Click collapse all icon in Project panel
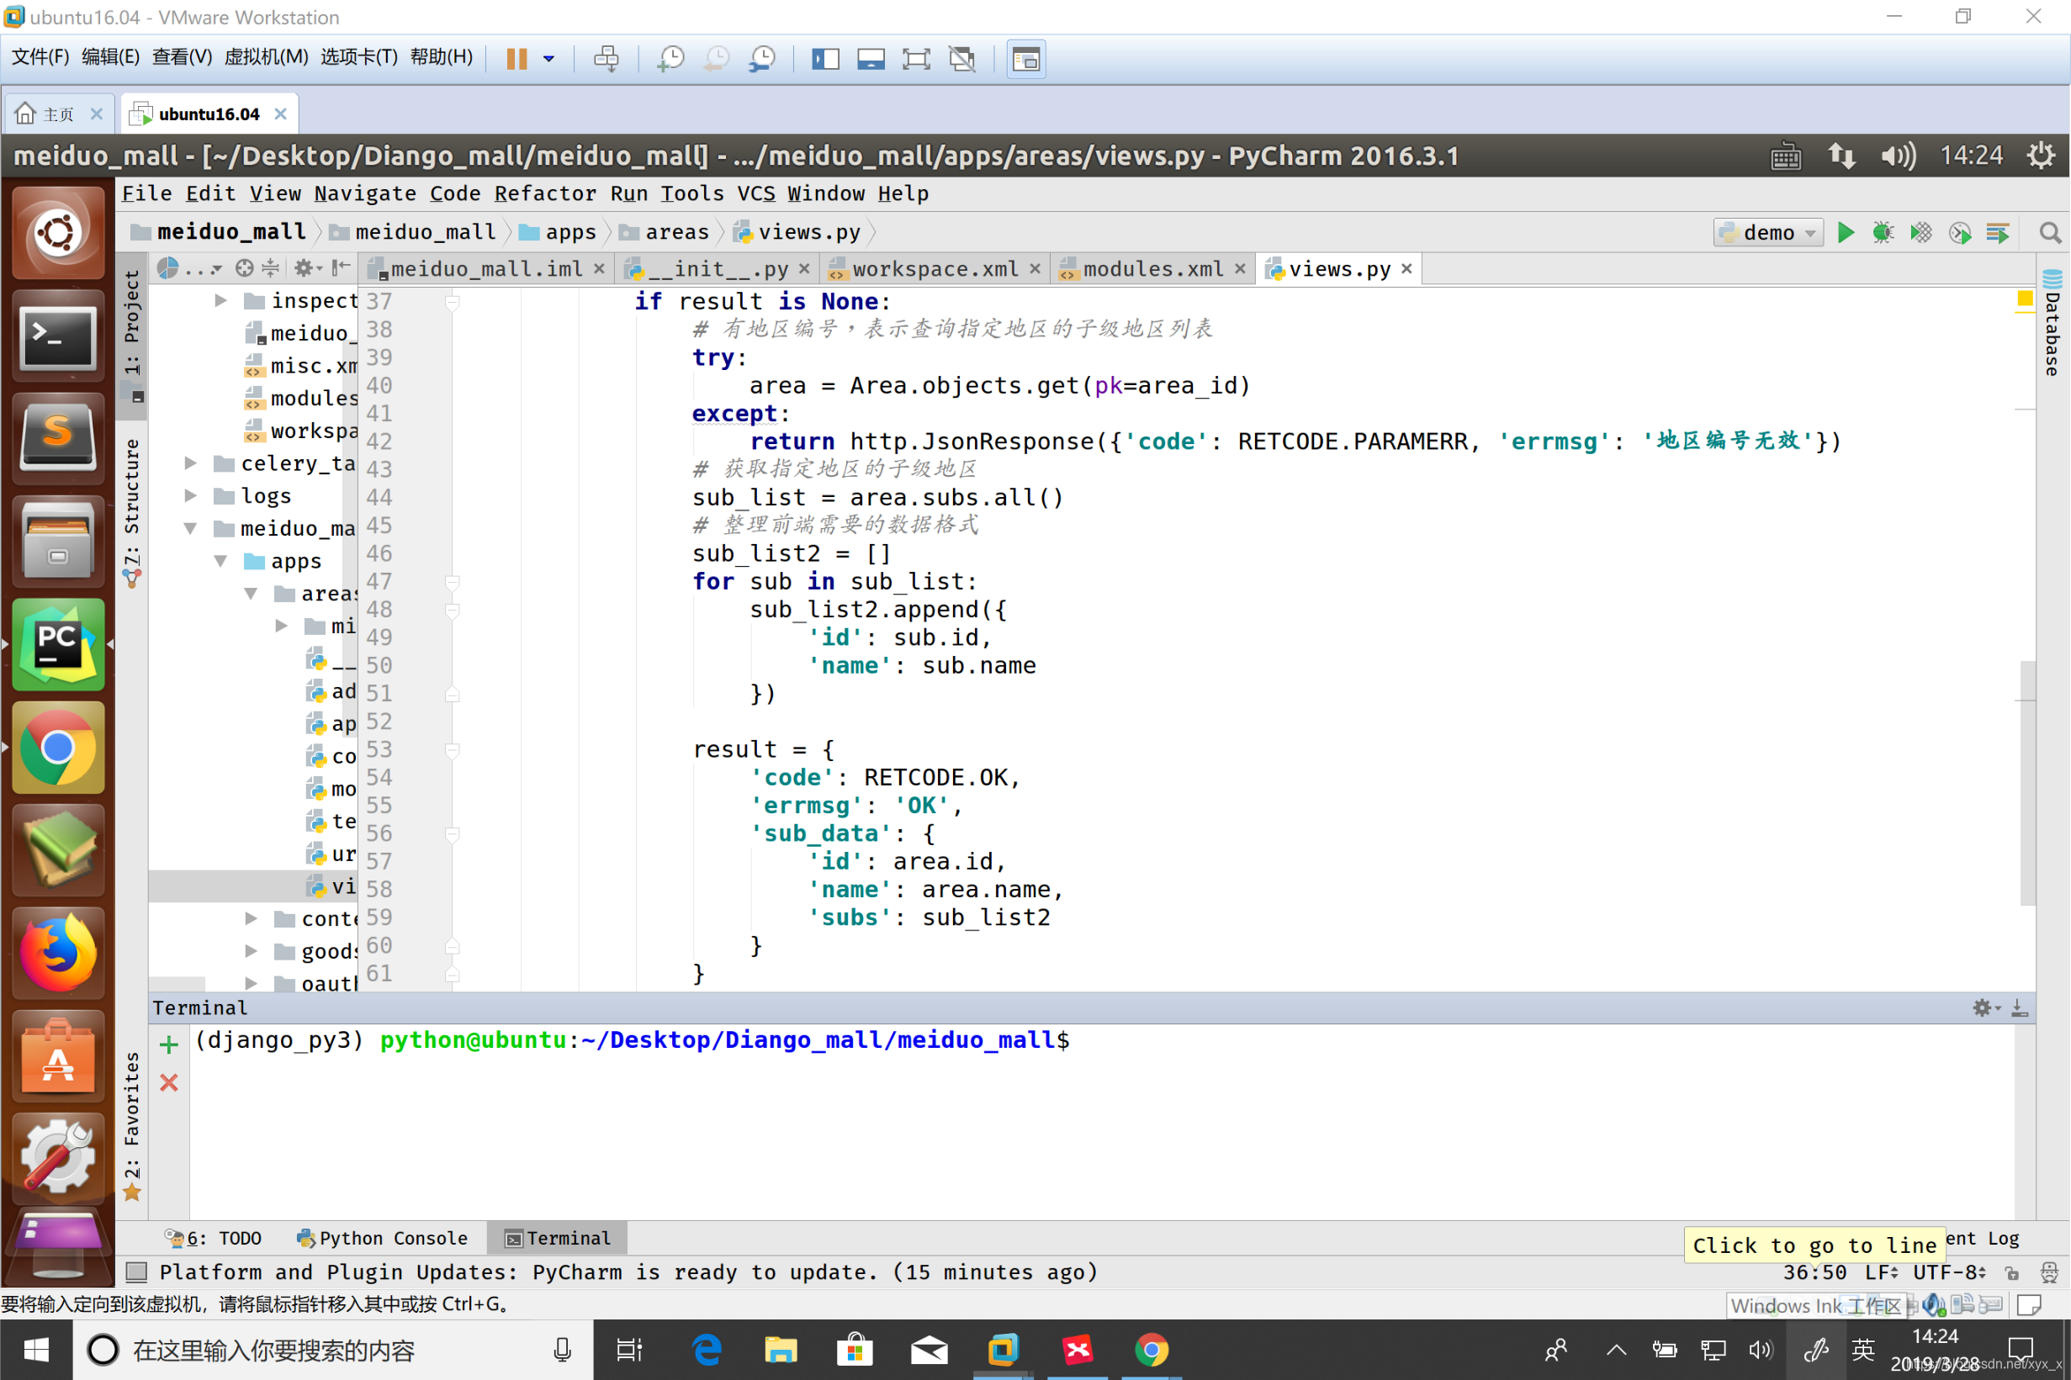The image size is (2071, 1380). coord(270,267)
